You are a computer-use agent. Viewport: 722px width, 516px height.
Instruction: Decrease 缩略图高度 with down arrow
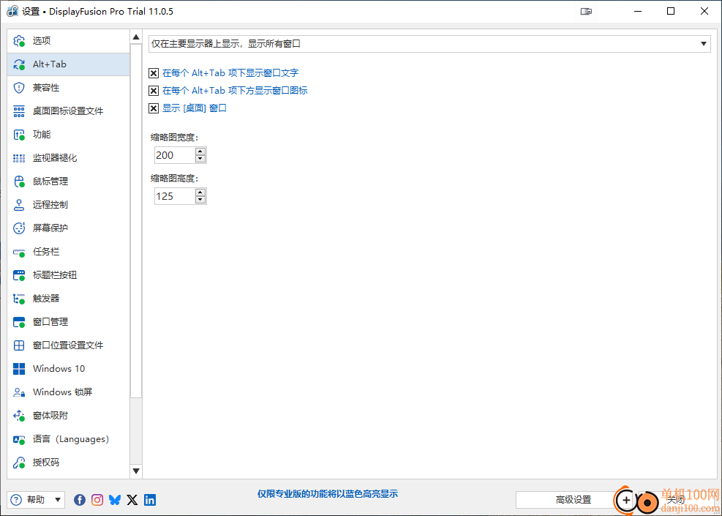point(200,200)
